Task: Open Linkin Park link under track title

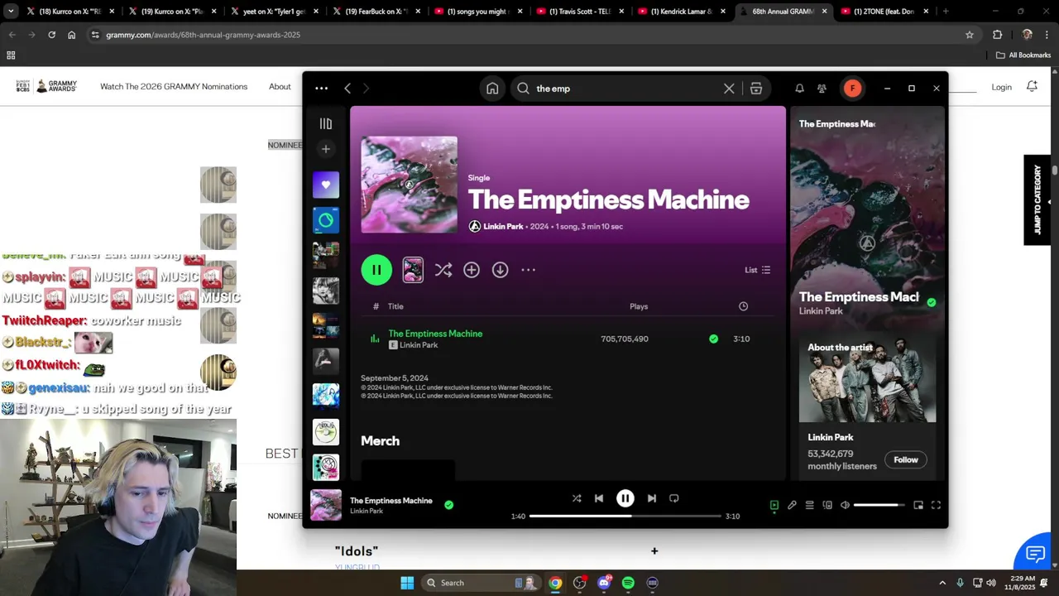Action: (419, 345)
